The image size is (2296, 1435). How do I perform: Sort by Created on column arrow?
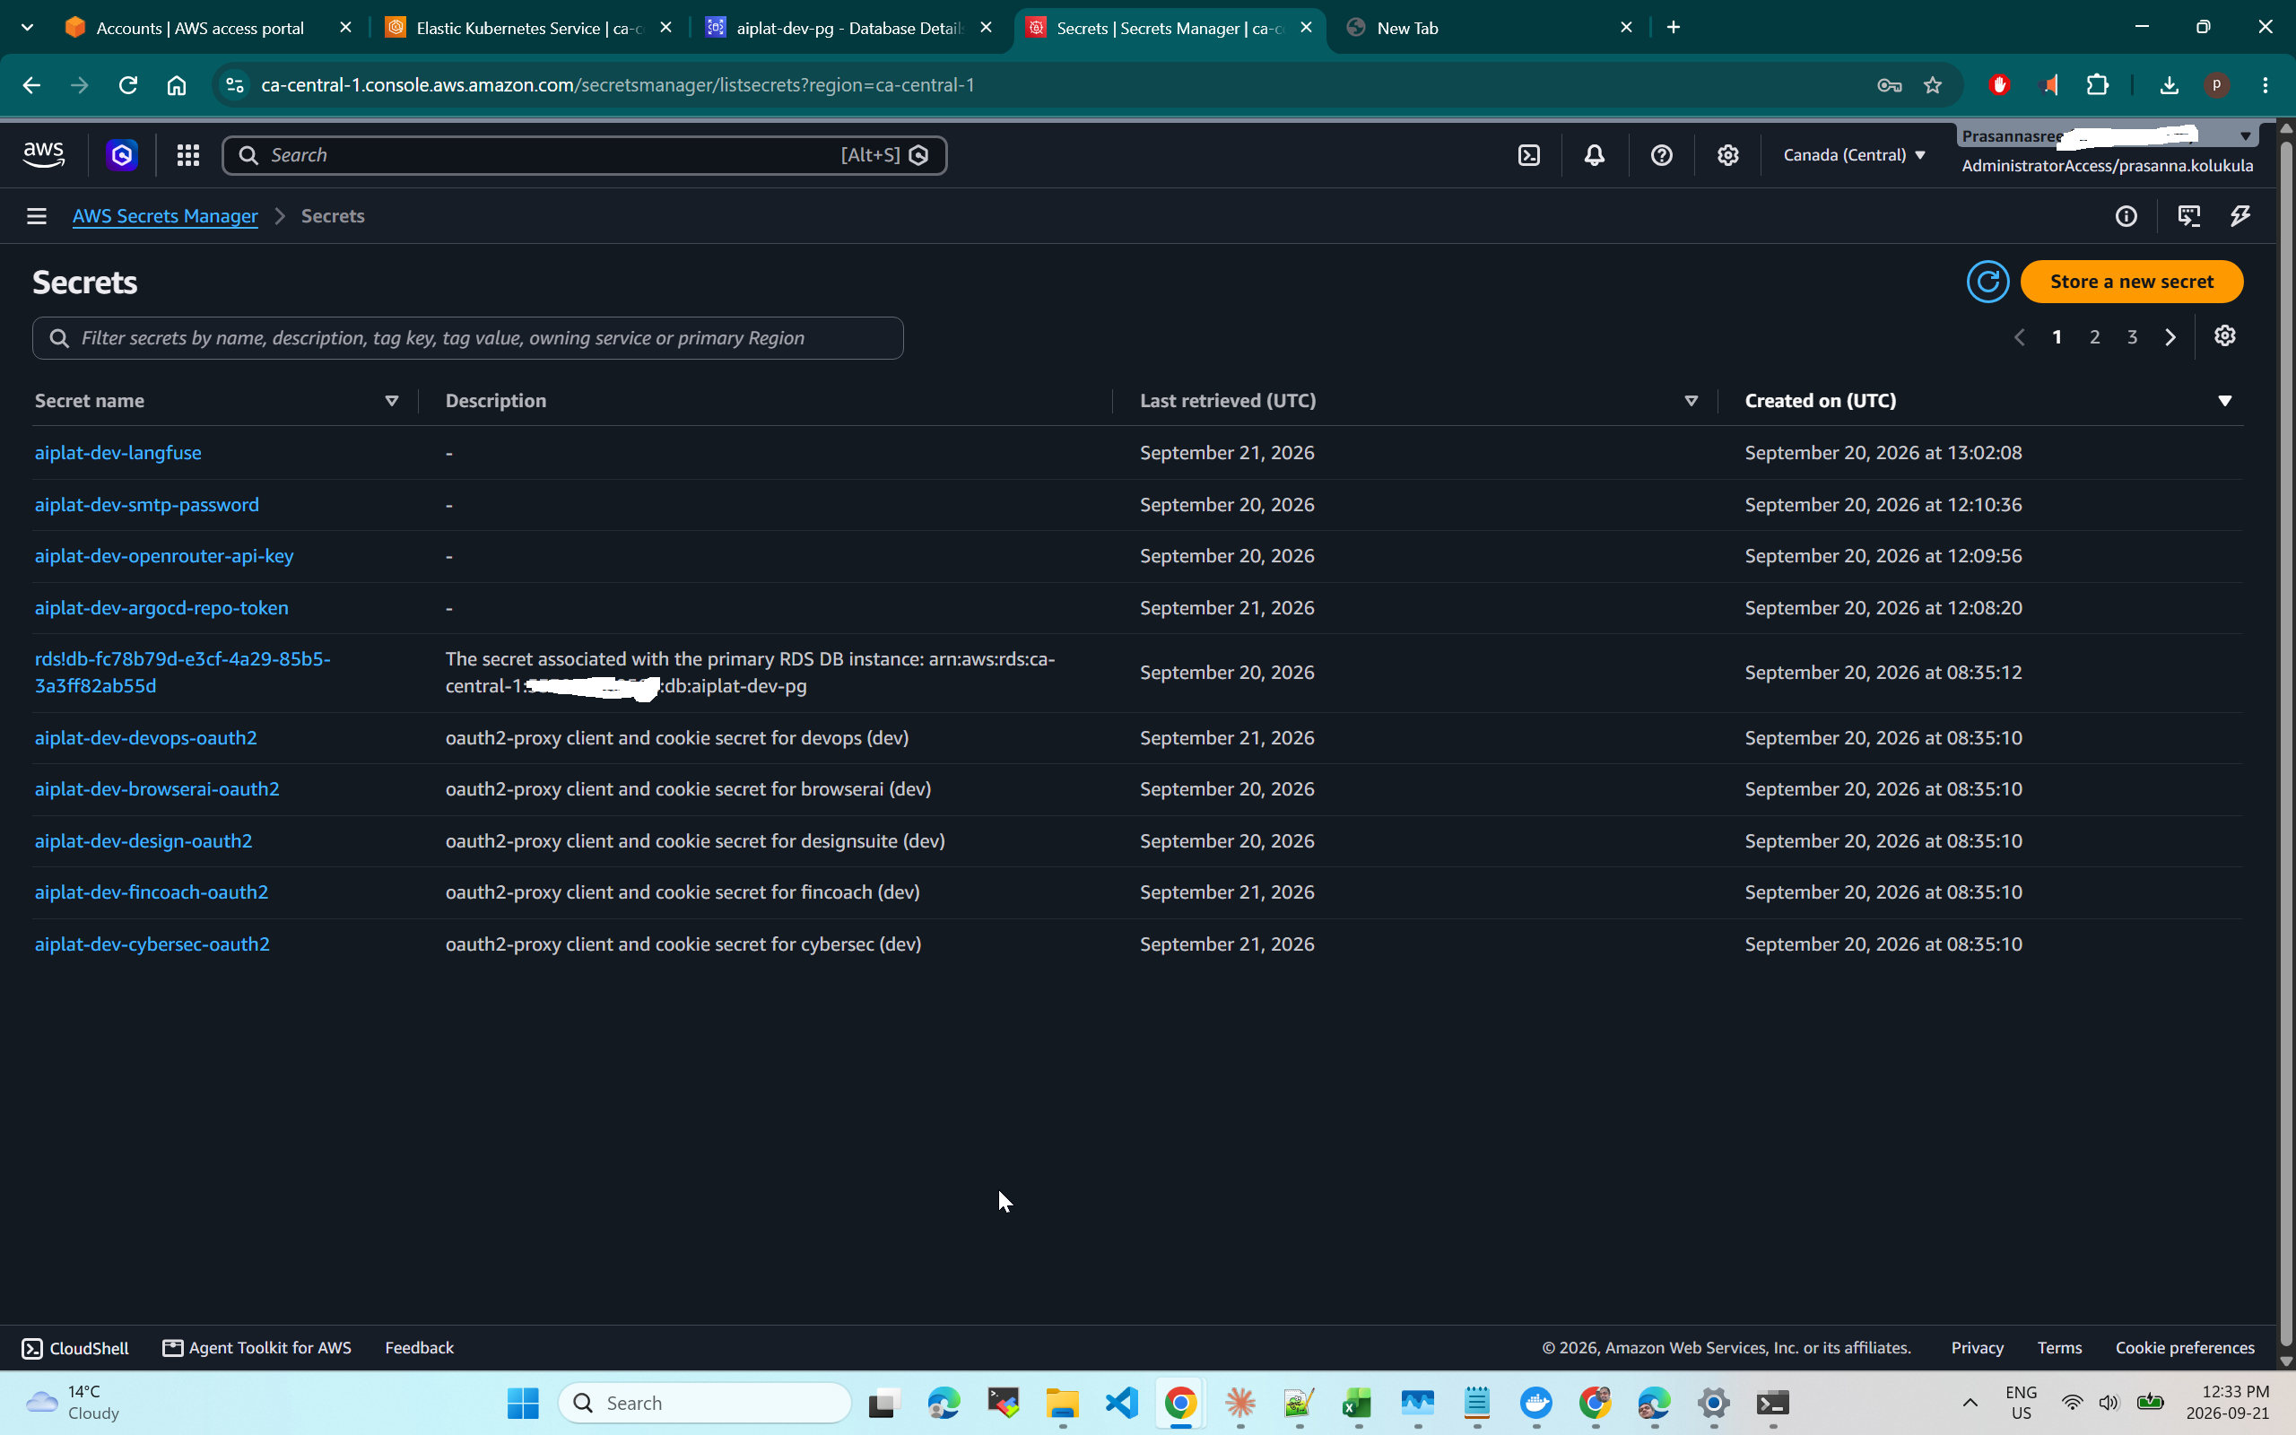2225,401
